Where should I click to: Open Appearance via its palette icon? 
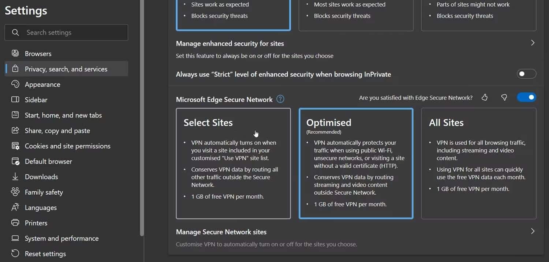pyautogui.click(x=15, y=84)
